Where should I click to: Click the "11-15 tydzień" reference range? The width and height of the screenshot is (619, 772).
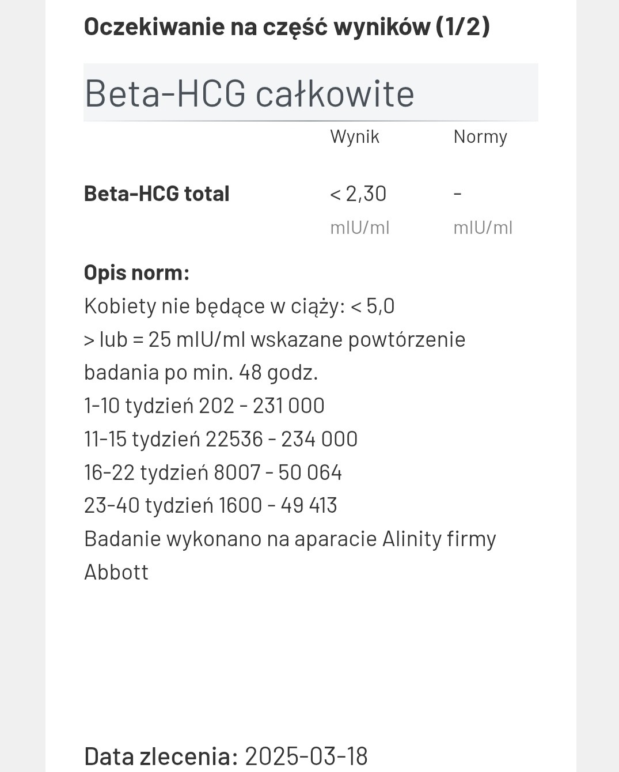coord(221,440)
